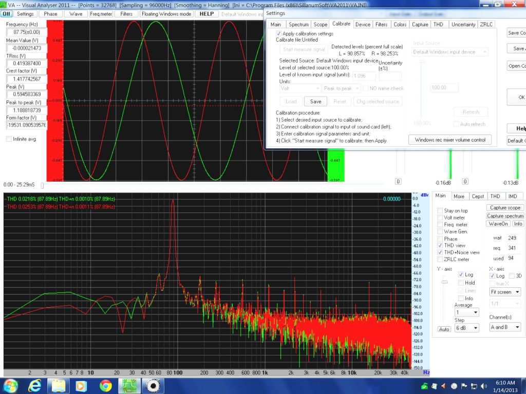Open Settings from the main toolbar

(25, 14)
